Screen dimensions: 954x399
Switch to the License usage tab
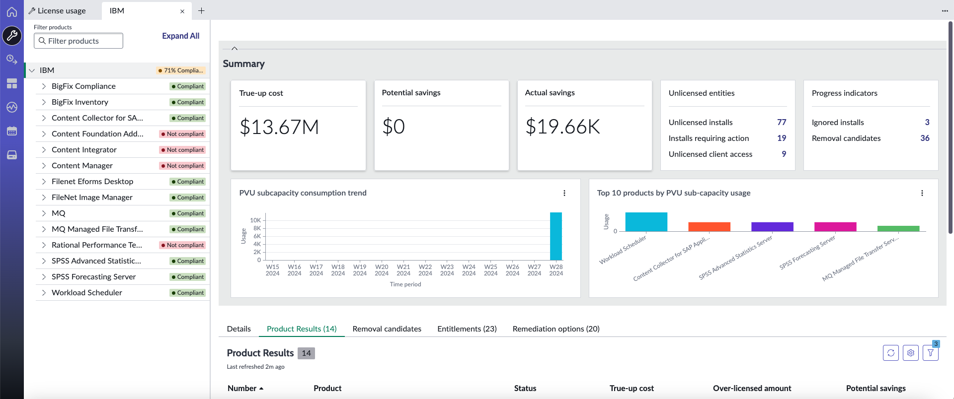[x=62, y=11]
